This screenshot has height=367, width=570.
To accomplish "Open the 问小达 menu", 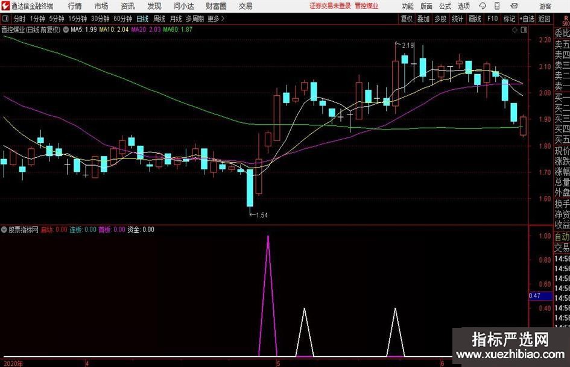I will 183,6.
